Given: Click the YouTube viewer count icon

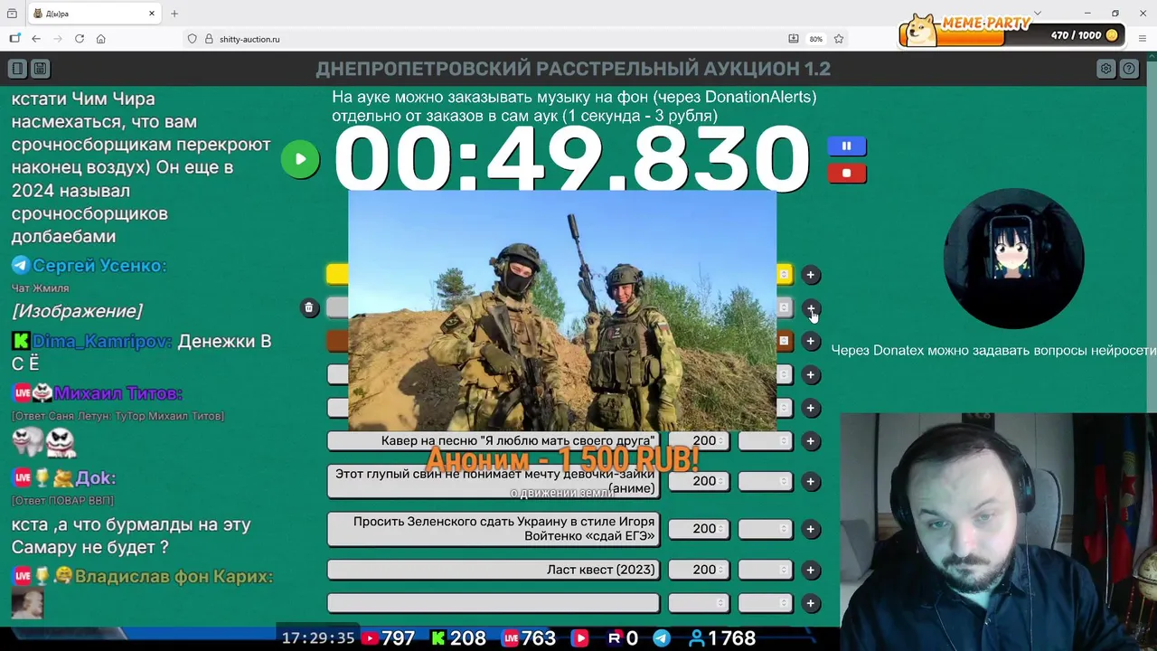Looking at the screenshot, I should (x=369, y=638).
